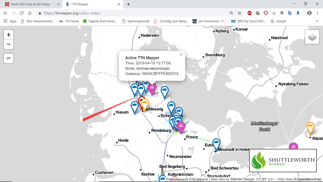
Task: Zoom out the map with minus button
Action: [9, 44]
